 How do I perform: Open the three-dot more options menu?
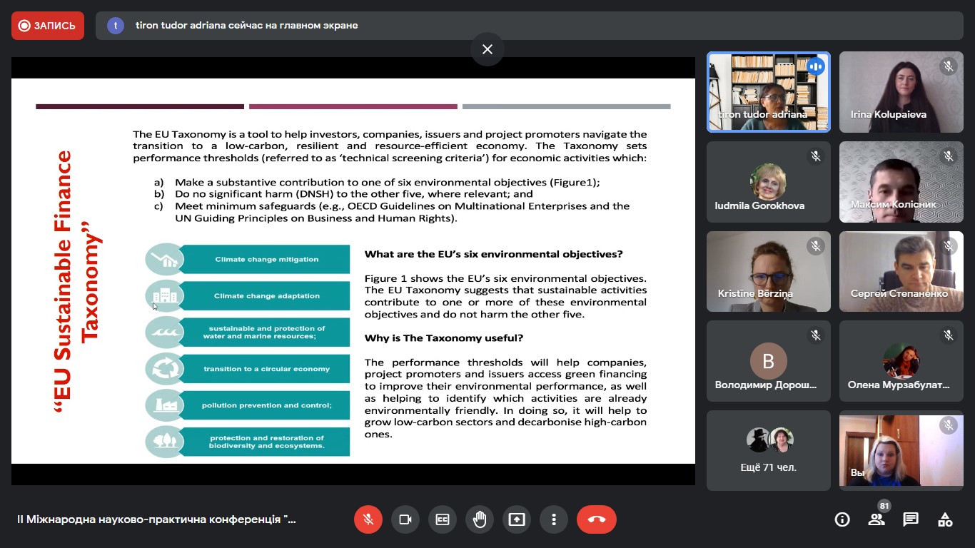pos(554,519)
